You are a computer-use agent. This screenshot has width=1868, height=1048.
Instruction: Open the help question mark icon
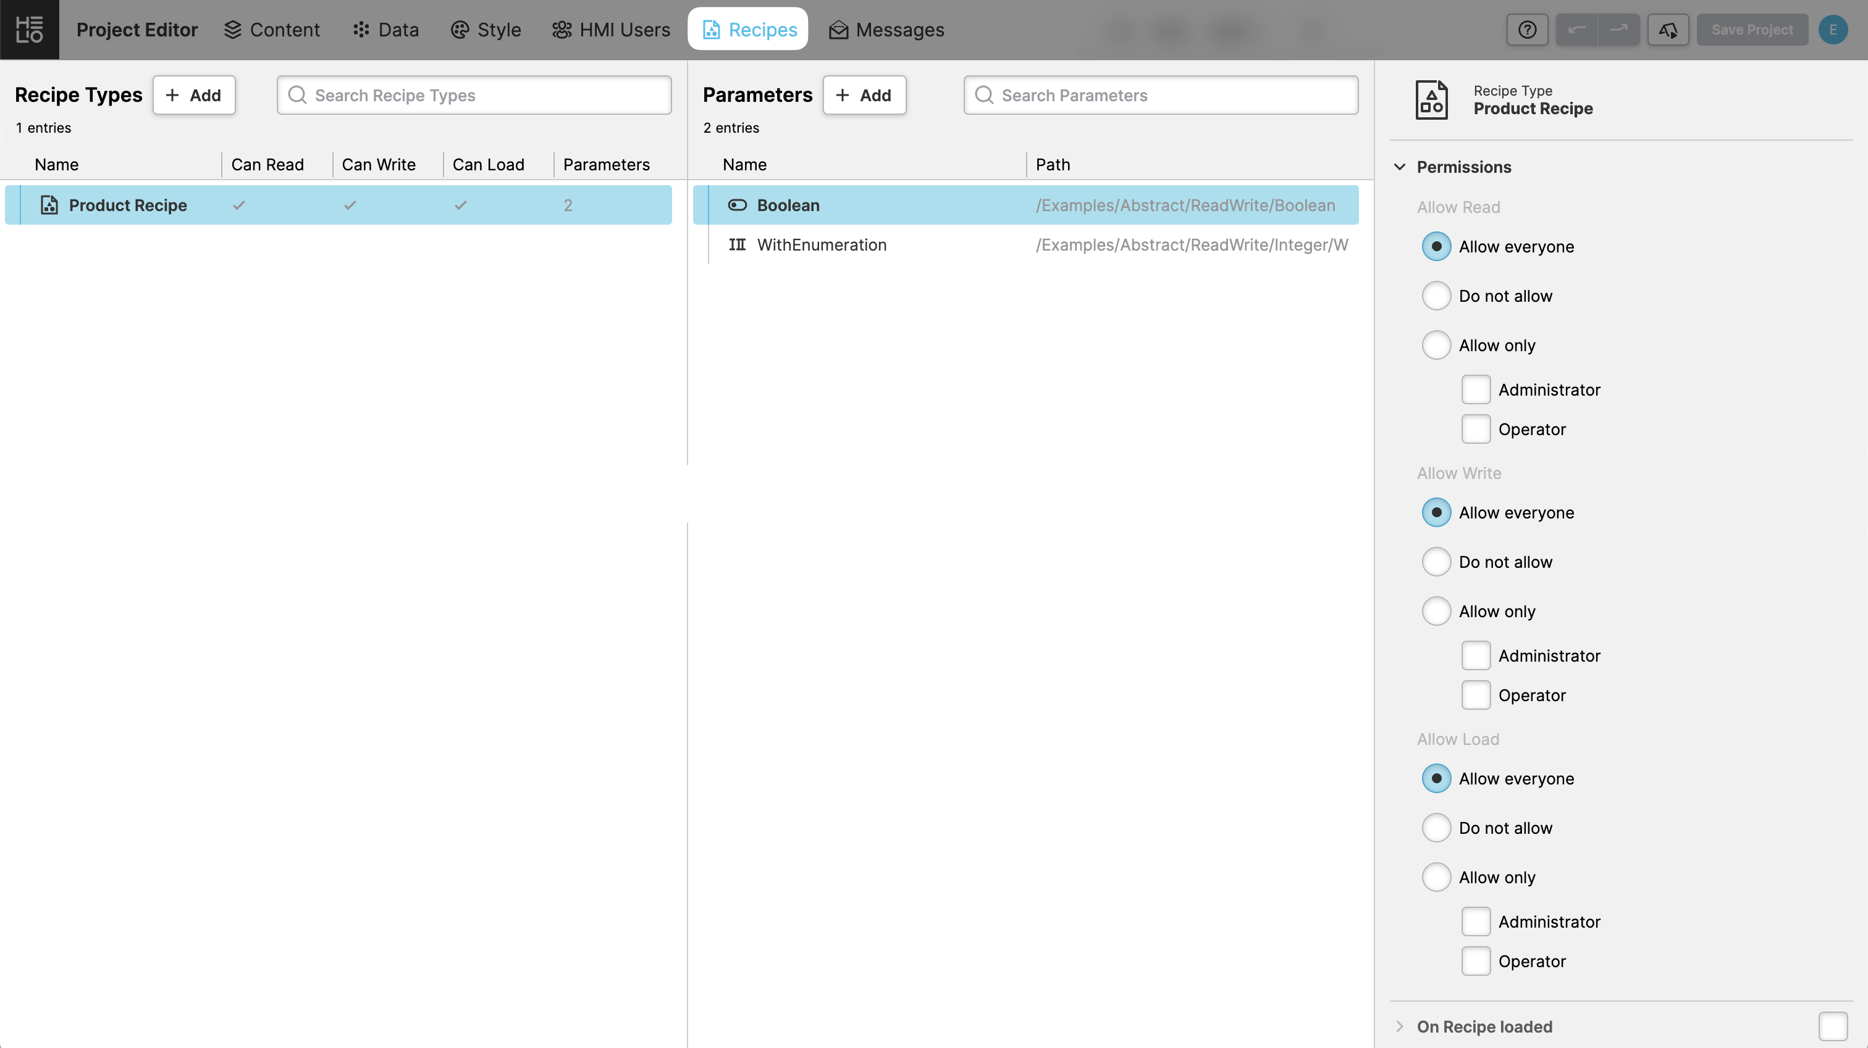1527,30
